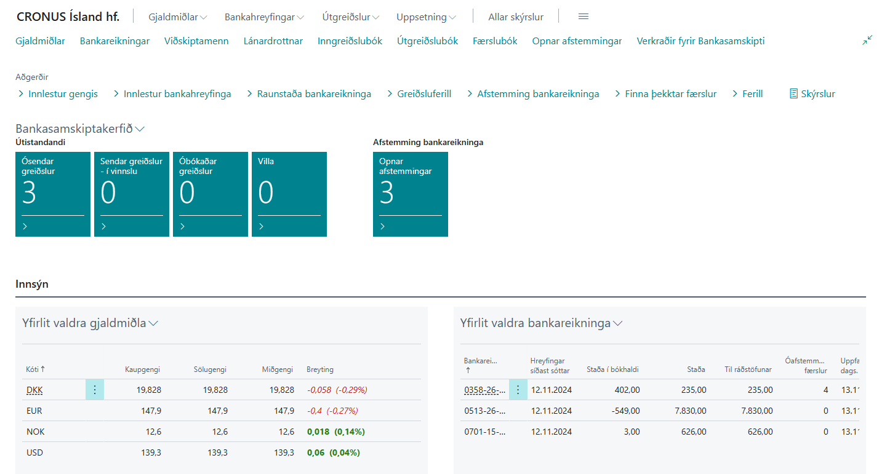Image resolution: width=879 pixels, height=474 pixels.
Task: Open the Ósendar greiðslur tile
Action: (x=53, y=194)
